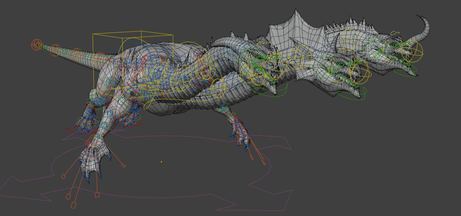
Task: Click the small orange origin dot on ground
Action: point(162,162)
